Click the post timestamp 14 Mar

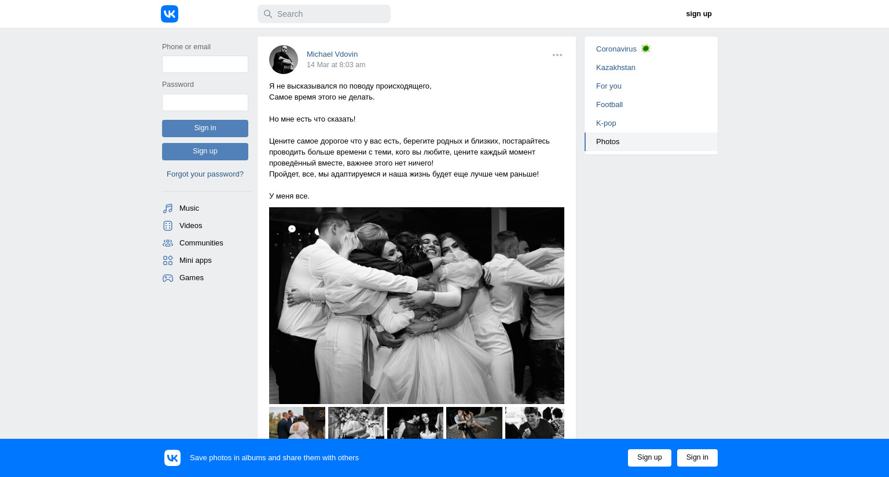point(336,65)
